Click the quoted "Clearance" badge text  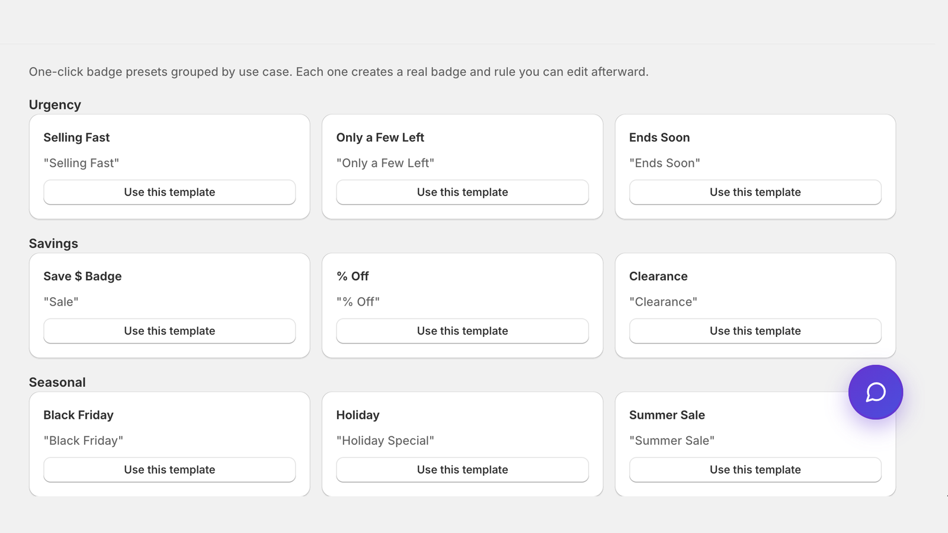[663, 302]
